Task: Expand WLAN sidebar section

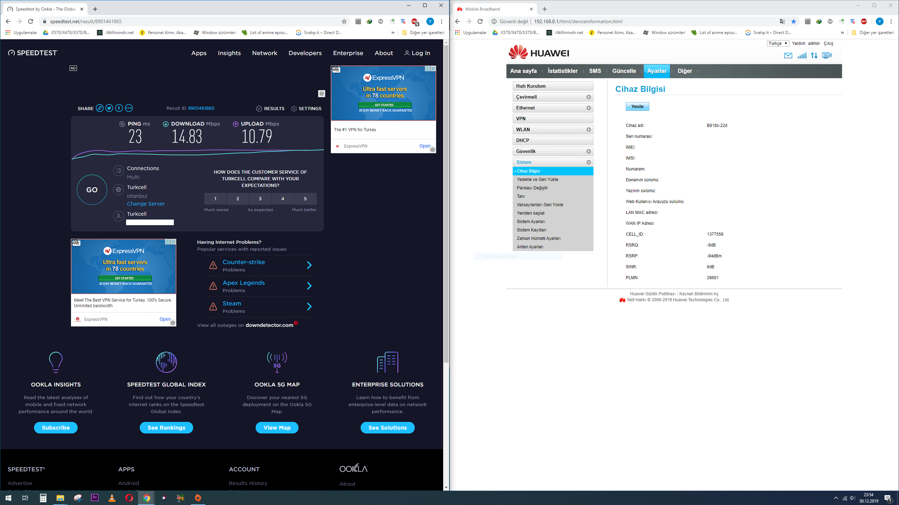Action: 553,130
